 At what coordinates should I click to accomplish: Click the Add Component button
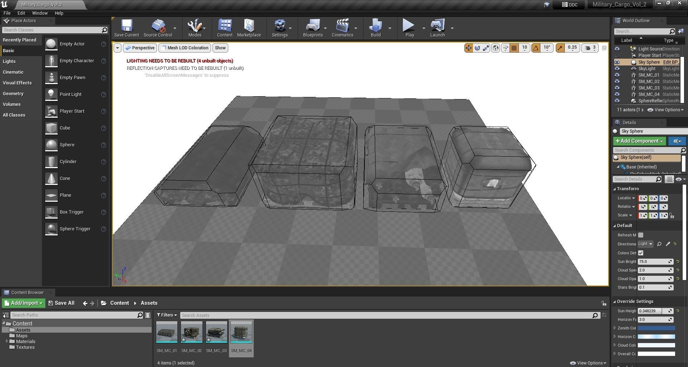[639, 141]
